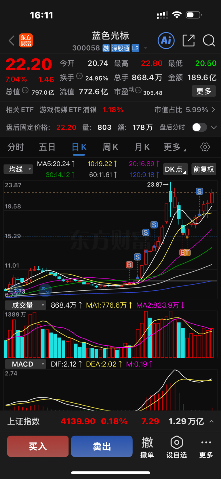This screenshot has height=479, width=221.
Task: Open the search magnifier icon
Action: pyautogui.click(x=209, y=41)
